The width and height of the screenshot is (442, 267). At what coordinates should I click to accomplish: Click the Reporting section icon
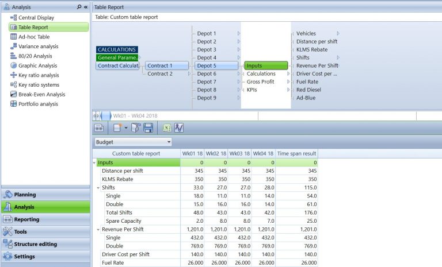[8, 219]
